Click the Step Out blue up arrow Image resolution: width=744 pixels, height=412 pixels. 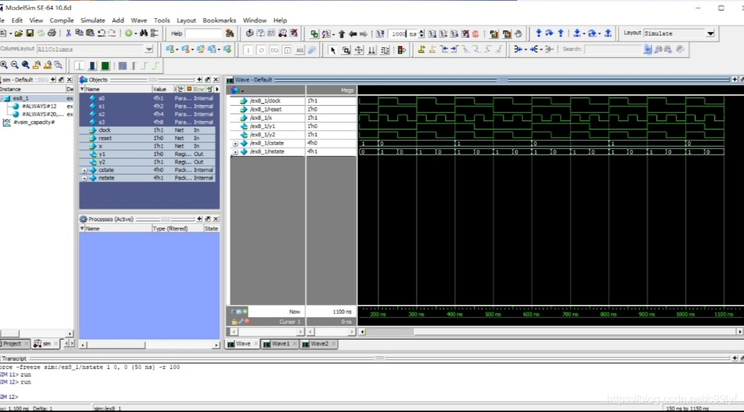point(561,33)
